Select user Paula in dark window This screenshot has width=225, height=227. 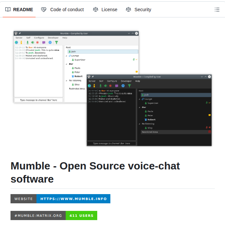pyautogui.click(x=149, y=111)
